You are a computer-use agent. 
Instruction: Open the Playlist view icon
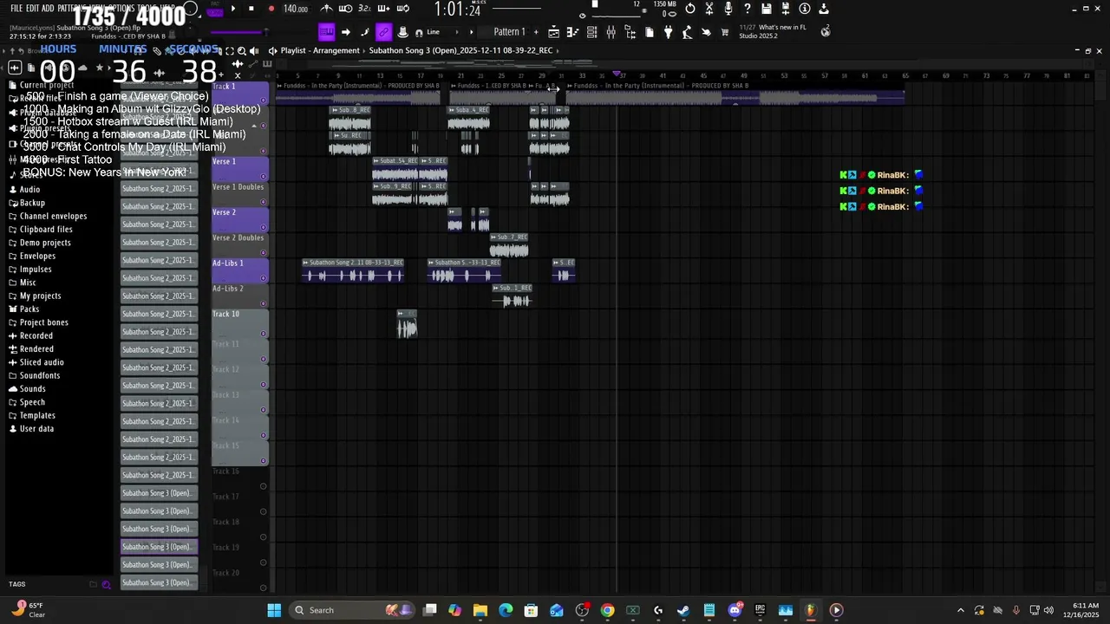click(554, 32)
